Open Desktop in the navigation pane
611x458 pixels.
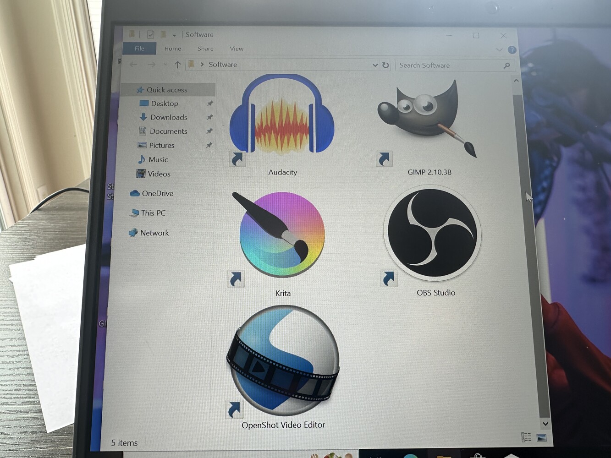pyautogui.click(x=165, y=104)
